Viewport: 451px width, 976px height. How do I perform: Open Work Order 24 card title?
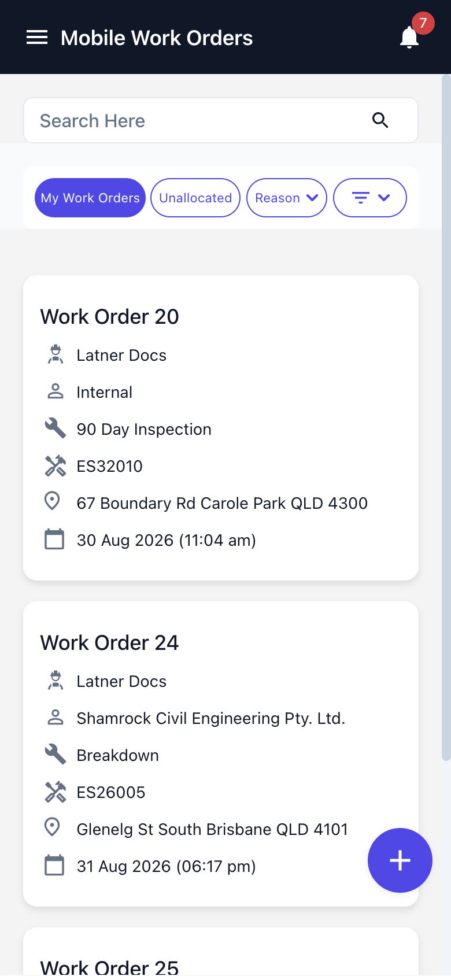[109, 643]
